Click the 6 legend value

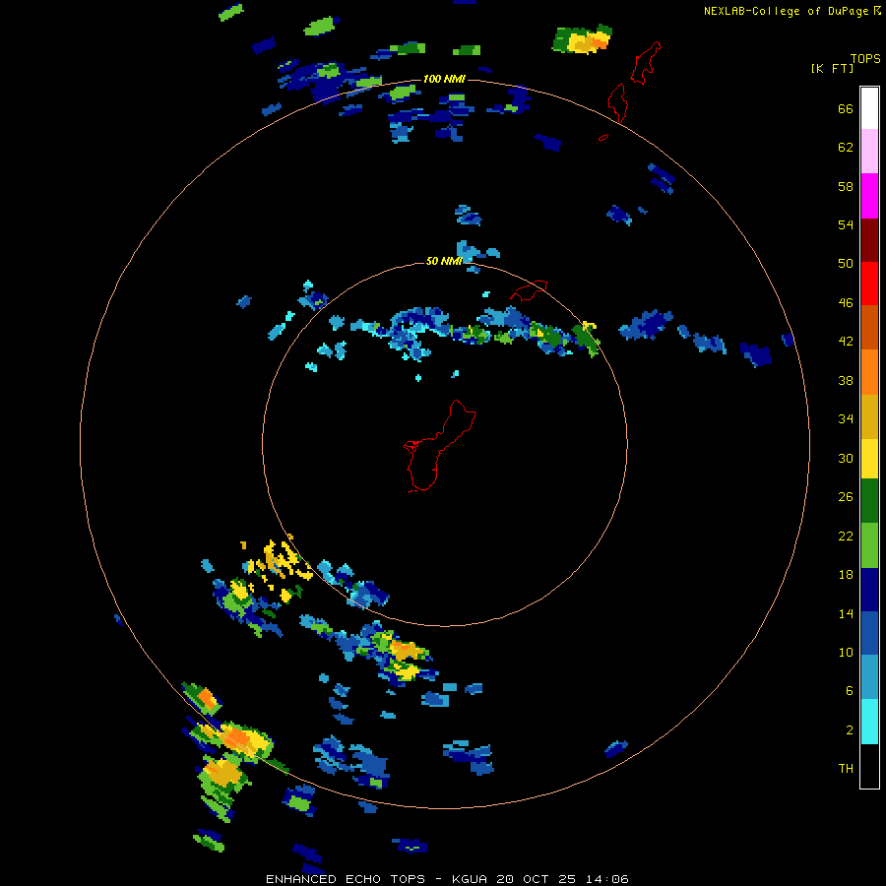850,690
